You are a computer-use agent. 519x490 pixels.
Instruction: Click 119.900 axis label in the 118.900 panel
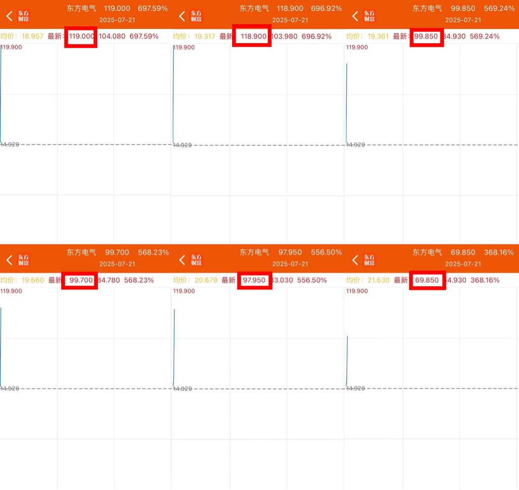coord(184,47)
